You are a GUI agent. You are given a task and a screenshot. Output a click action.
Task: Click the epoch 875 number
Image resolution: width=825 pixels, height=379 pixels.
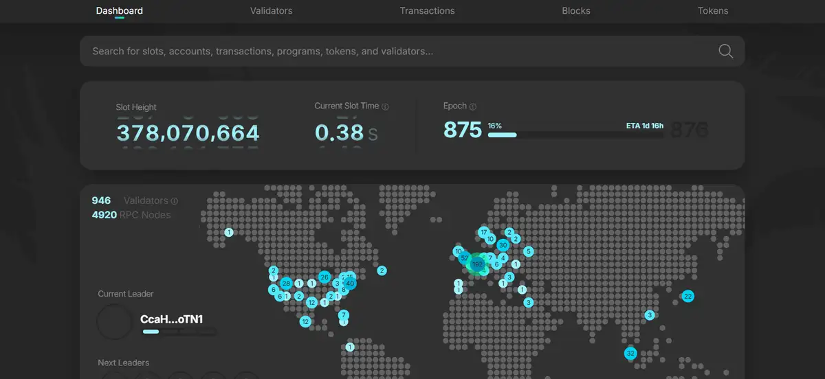pos(462,130)
